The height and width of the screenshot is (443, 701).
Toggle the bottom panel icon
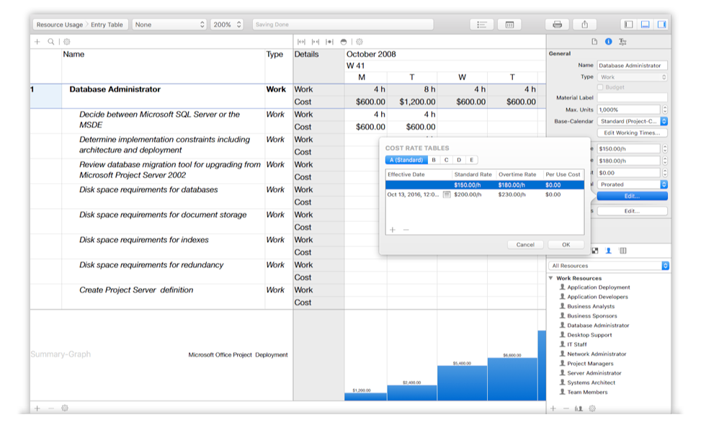645,24
